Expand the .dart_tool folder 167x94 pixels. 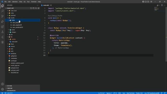pyautogui.click(x=23, y=11)
